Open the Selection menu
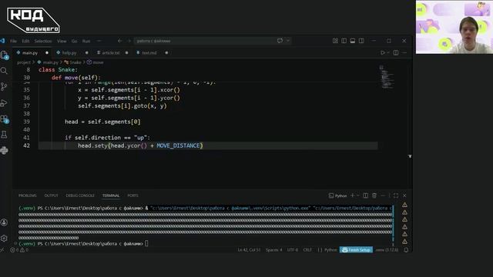 click(43, 41)
